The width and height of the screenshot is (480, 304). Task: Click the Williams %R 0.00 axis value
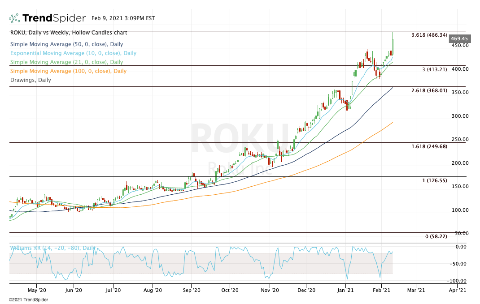coord(461,247)
